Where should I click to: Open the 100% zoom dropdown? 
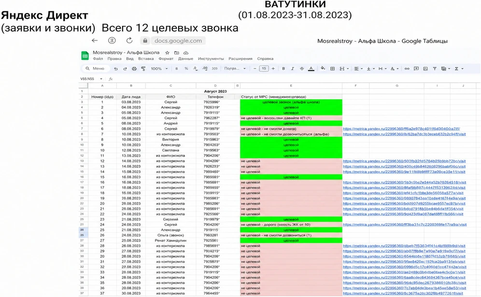159,68
